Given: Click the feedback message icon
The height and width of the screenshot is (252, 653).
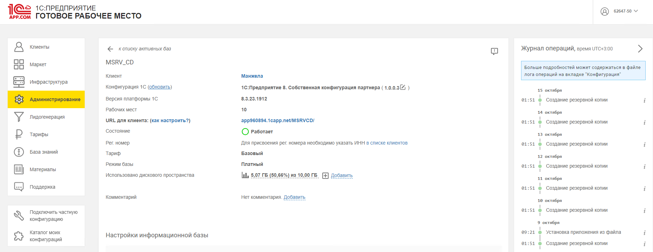Looking at the screenshot, I should (x=494, y=51).
